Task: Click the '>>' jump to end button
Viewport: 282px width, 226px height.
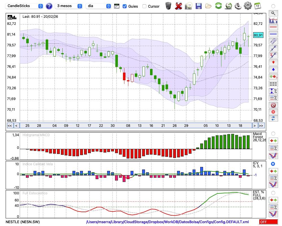Action: 261,126
